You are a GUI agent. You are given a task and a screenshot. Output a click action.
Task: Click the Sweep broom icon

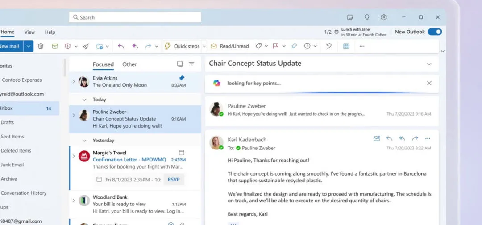pyautogui.click(x=87, y=46)
